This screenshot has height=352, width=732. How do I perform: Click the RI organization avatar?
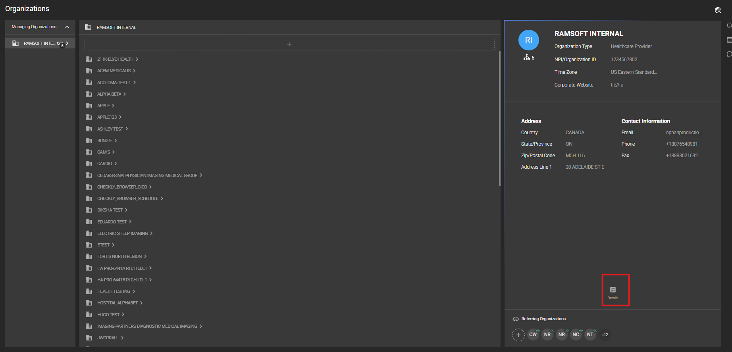pos(528,40)
